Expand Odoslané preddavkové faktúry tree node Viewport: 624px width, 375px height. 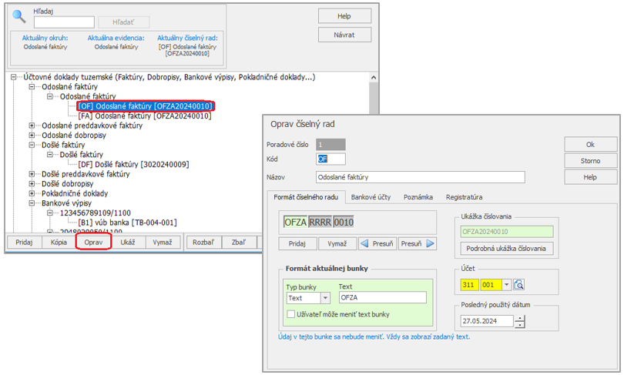coord(32,126)
